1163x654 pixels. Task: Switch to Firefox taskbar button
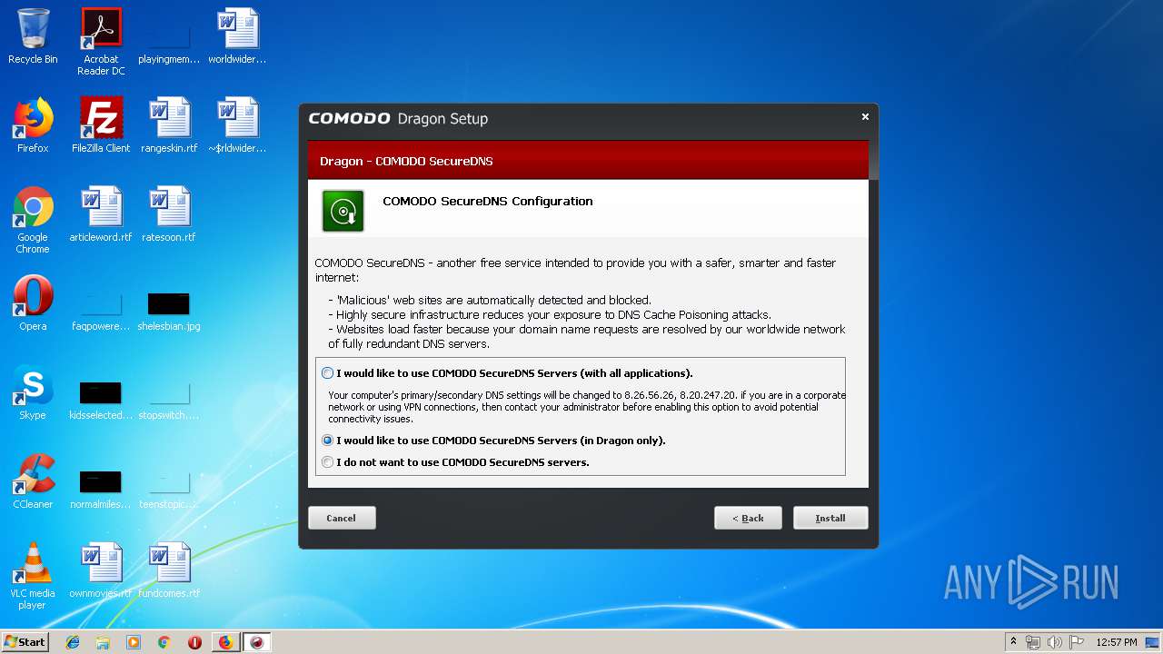click(226, 642)
